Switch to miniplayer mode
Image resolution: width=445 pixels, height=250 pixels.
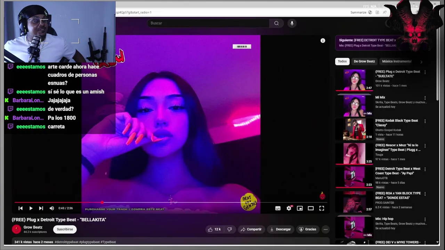[300, 208]
